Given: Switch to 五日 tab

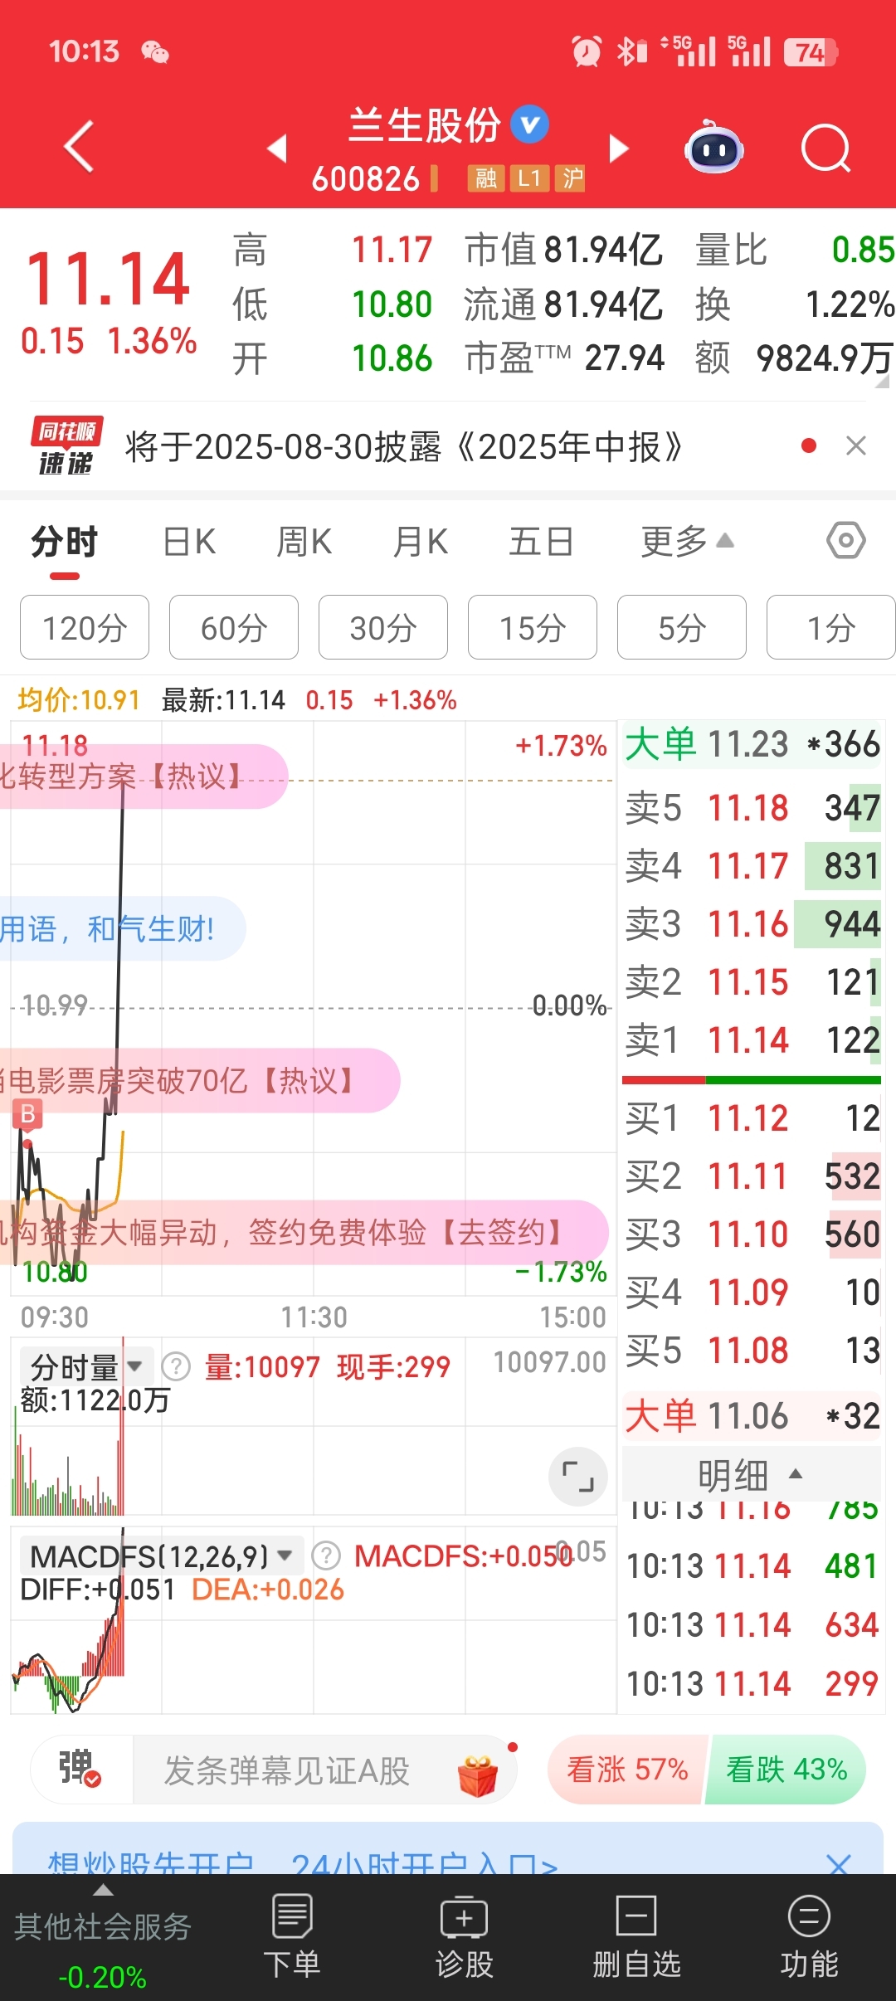Looking at the screenshot, I should click(541, 542).
